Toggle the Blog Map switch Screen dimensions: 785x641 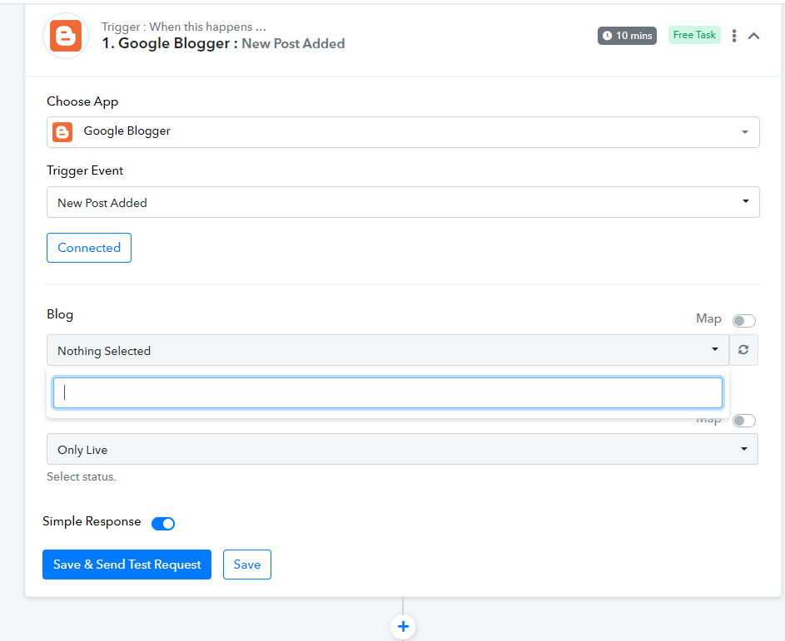[743, 321]
